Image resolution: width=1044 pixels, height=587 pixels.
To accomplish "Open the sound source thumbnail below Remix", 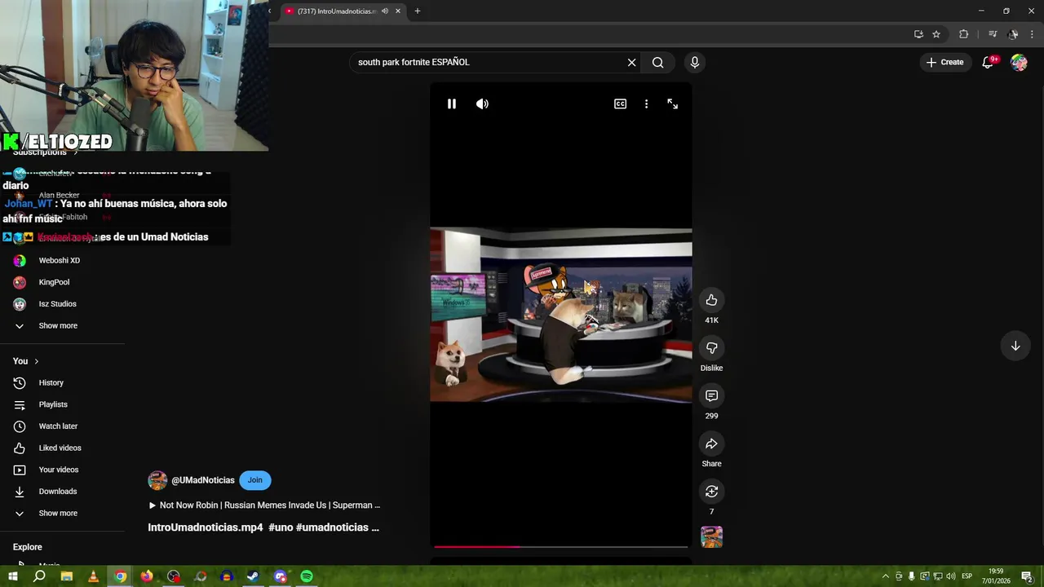I will click(x=711, y=536).
